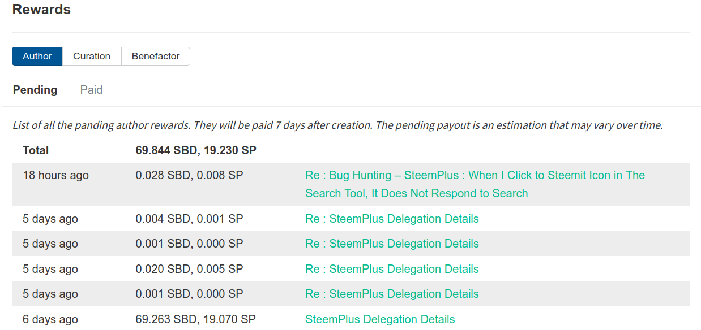Image resolution: width=701 pixels, height=330 pixels.
Task: Open reply link next to 0.004 SBD reward
Action: pos(392,219)
